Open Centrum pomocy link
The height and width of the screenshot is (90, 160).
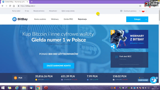(130, 11)
